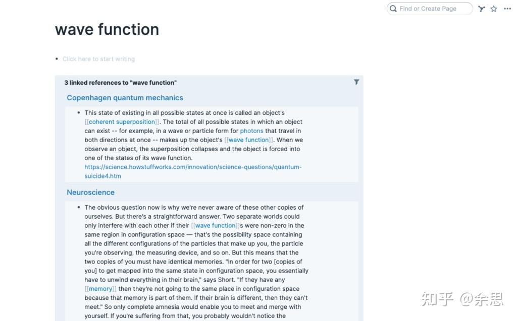Open the howstuffworks quantum-suicide URL
Image resolution: width=517 pixels, height=321 pixels.
coord(193,167)
